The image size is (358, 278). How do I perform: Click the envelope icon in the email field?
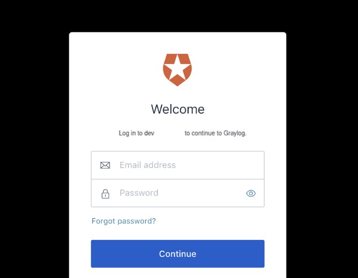pyautogui.click(x=105, y=165)
